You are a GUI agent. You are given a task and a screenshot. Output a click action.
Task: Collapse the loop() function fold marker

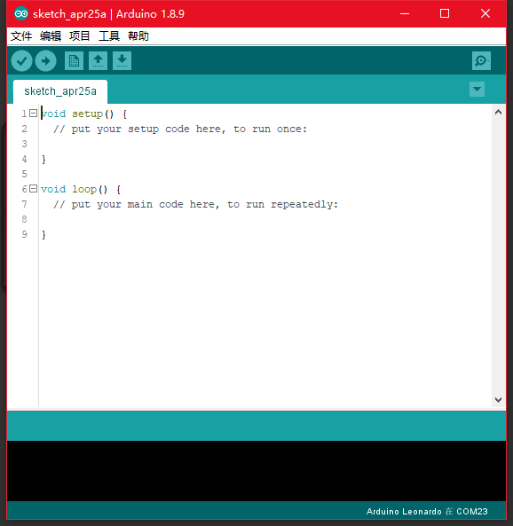33,189
